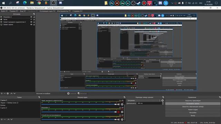Open settings gear for Микрофон 2 mixer channel

click(122, 112)
